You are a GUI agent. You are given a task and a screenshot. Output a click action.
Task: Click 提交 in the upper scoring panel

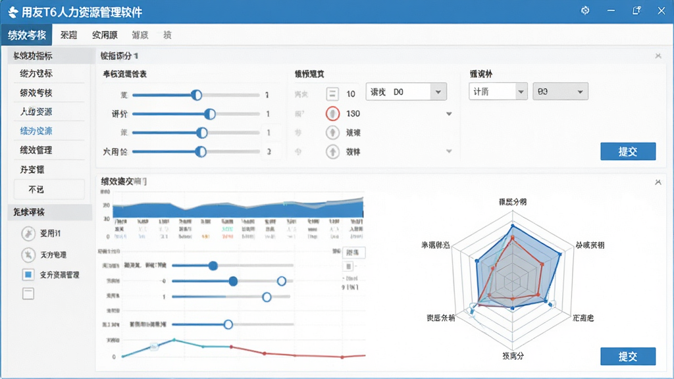tap(628, 151)
